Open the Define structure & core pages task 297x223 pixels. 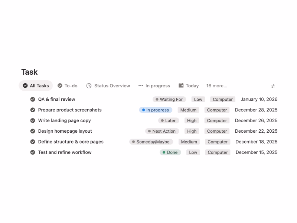click(x=71, y=142)
